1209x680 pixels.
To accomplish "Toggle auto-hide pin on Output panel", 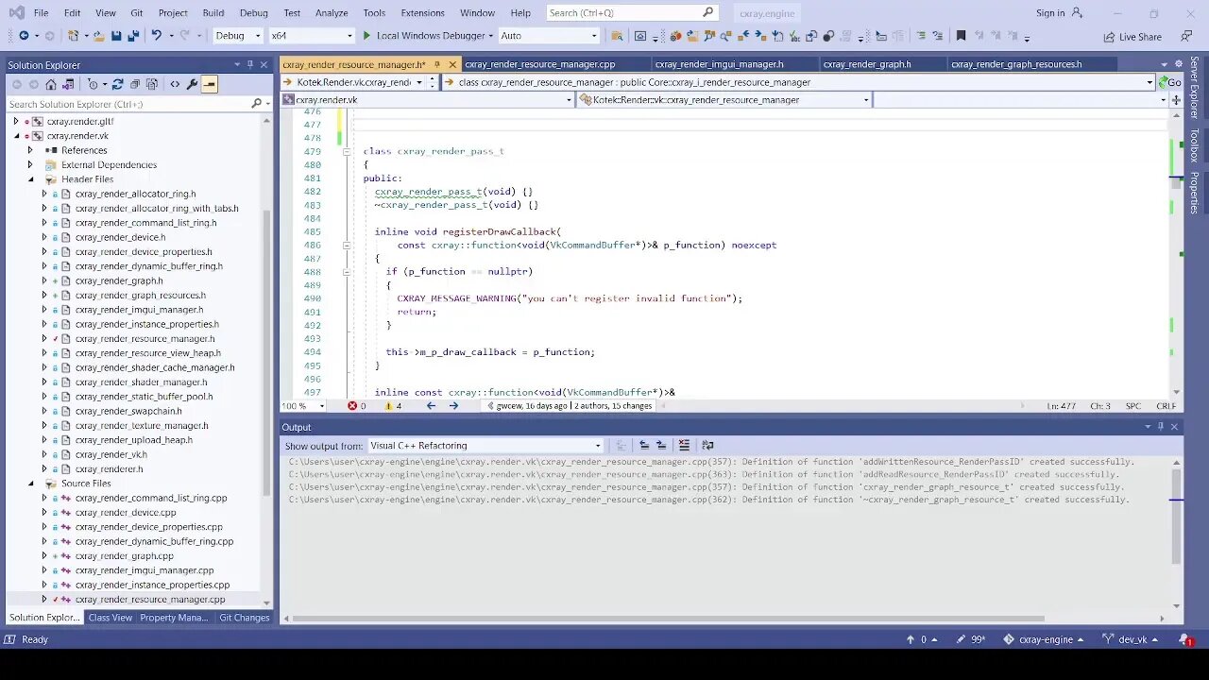I will click(1161, 427).
